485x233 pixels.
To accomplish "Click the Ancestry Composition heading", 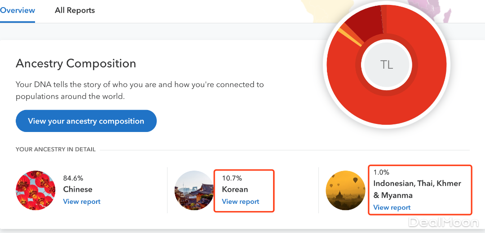I will pos(76,64).
